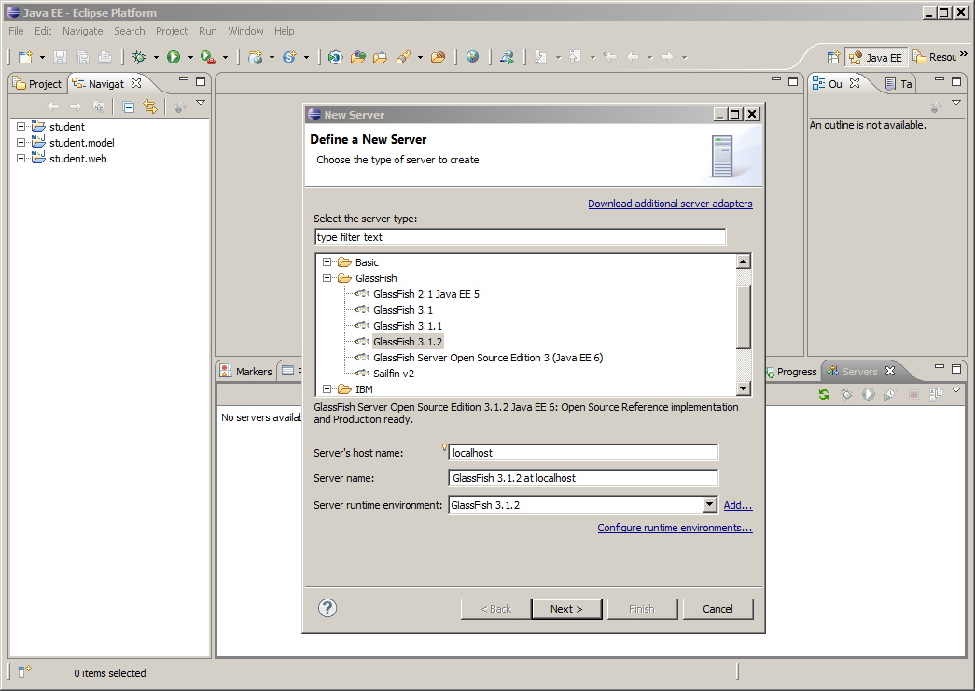The height and width of the screenshot is (691, 975).
Task: Click the Open Type icon in the toolbar
Action: click(358, 57)
